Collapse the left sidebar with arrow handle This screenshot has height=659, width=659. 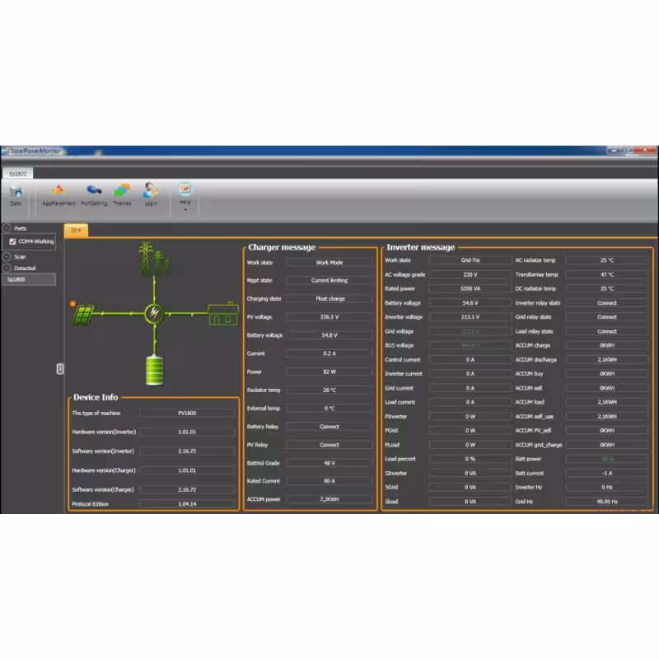pyautogui.click(x=60, y=368)
